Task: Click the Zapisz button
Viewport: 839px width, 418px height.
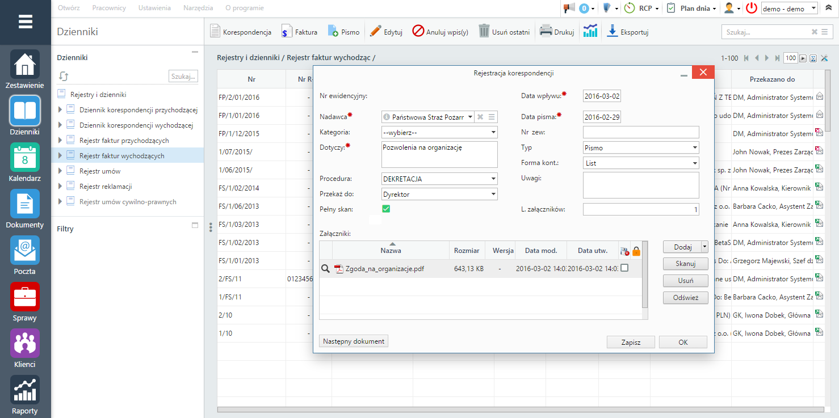Action: coord(631,342)
